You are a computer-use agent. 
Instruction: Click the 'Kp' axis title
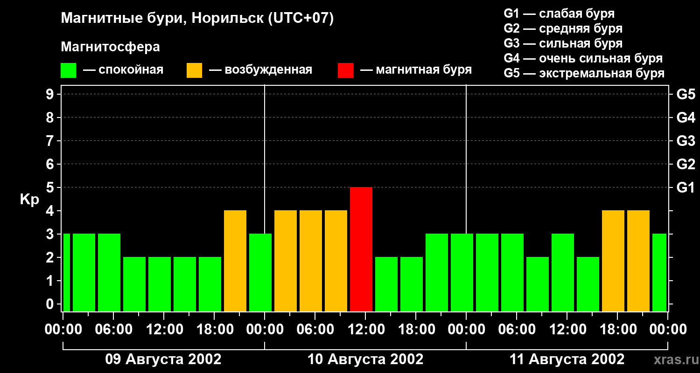30,199
